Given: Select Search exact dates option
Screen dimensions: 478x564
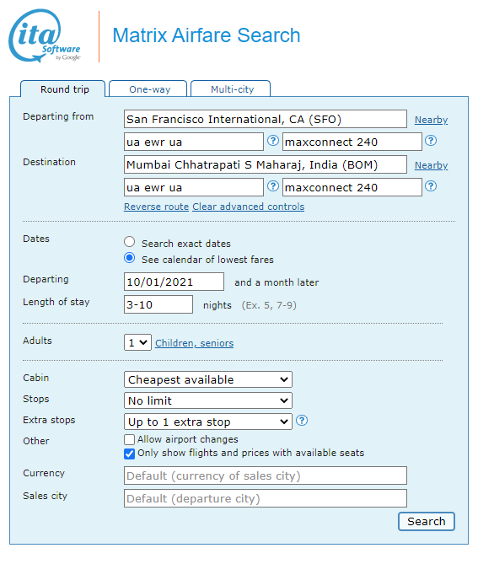Looking at the screenshot, I should pos(130,242).
